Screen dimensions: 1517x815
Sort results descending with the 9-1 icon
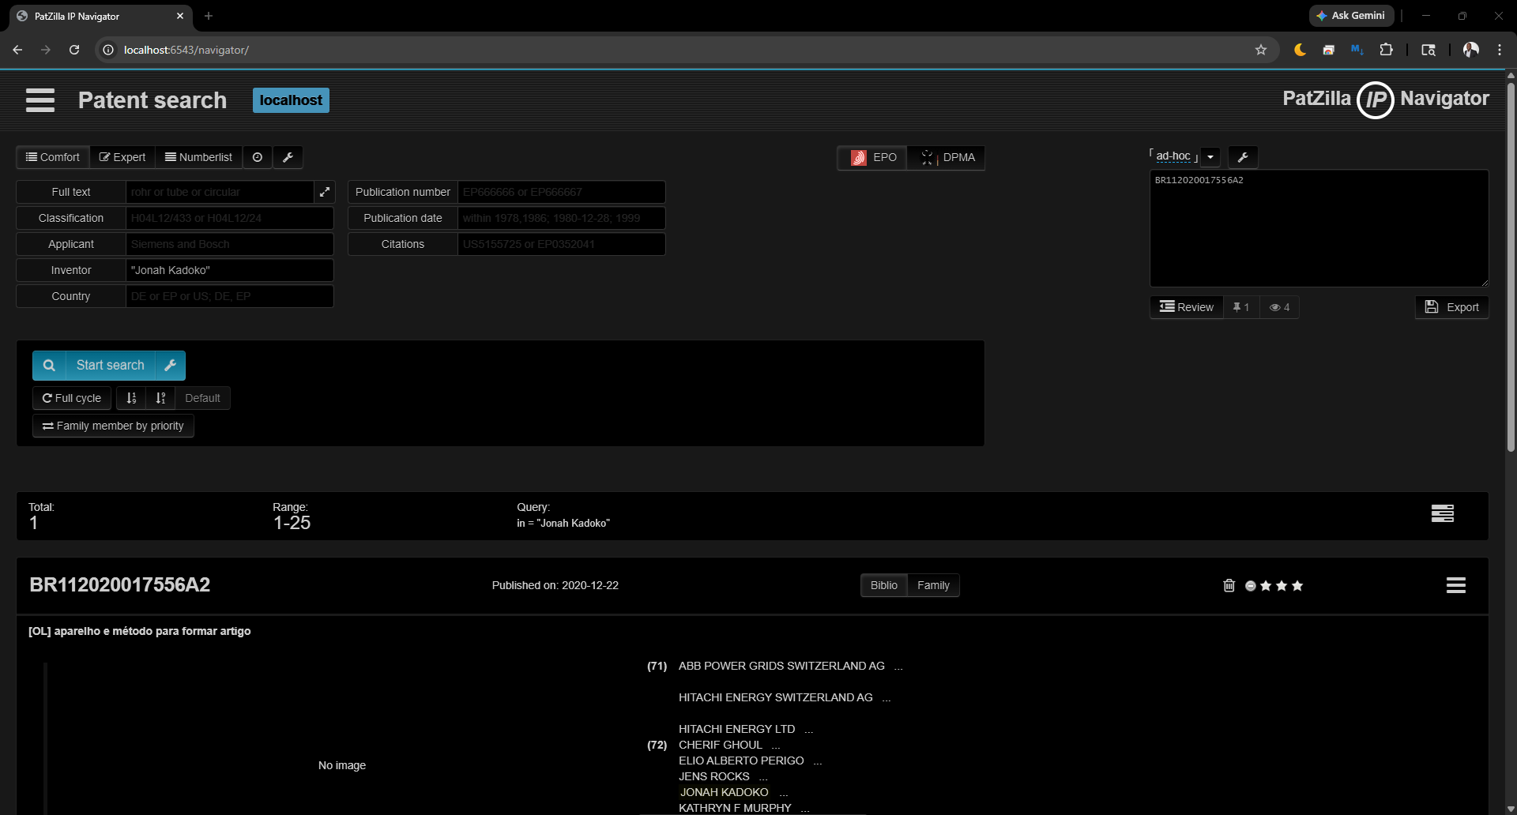pyautogui.click(x=160, y=398)
